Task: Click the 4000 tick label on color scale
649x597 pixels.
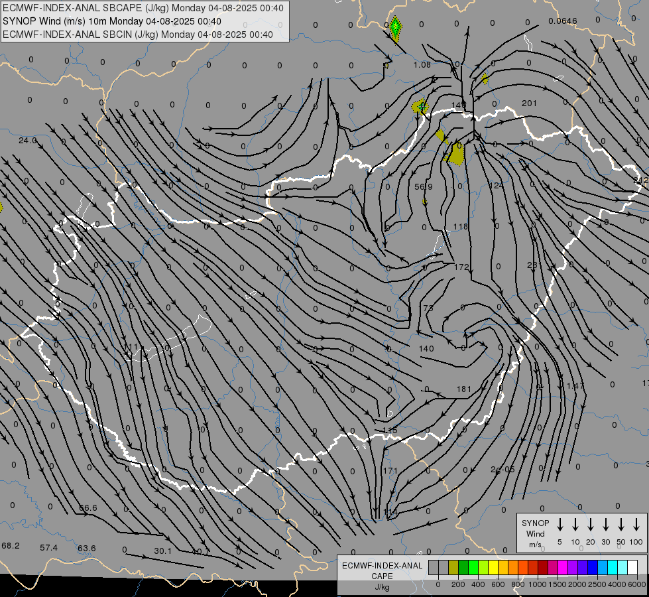Action: pos(617,584)
